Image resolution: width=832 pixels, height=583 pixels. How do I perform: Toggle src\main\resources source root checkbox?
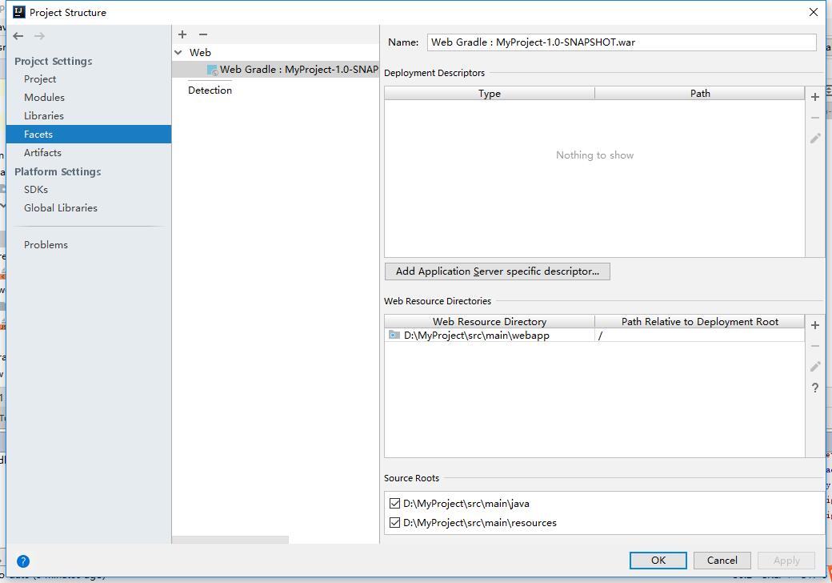click(394, 522)
